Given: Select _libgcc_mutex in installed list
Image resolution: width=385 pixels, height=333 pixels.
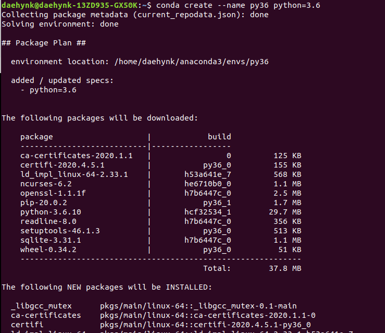Looking at the screenshot, I should tap(41, 306).
